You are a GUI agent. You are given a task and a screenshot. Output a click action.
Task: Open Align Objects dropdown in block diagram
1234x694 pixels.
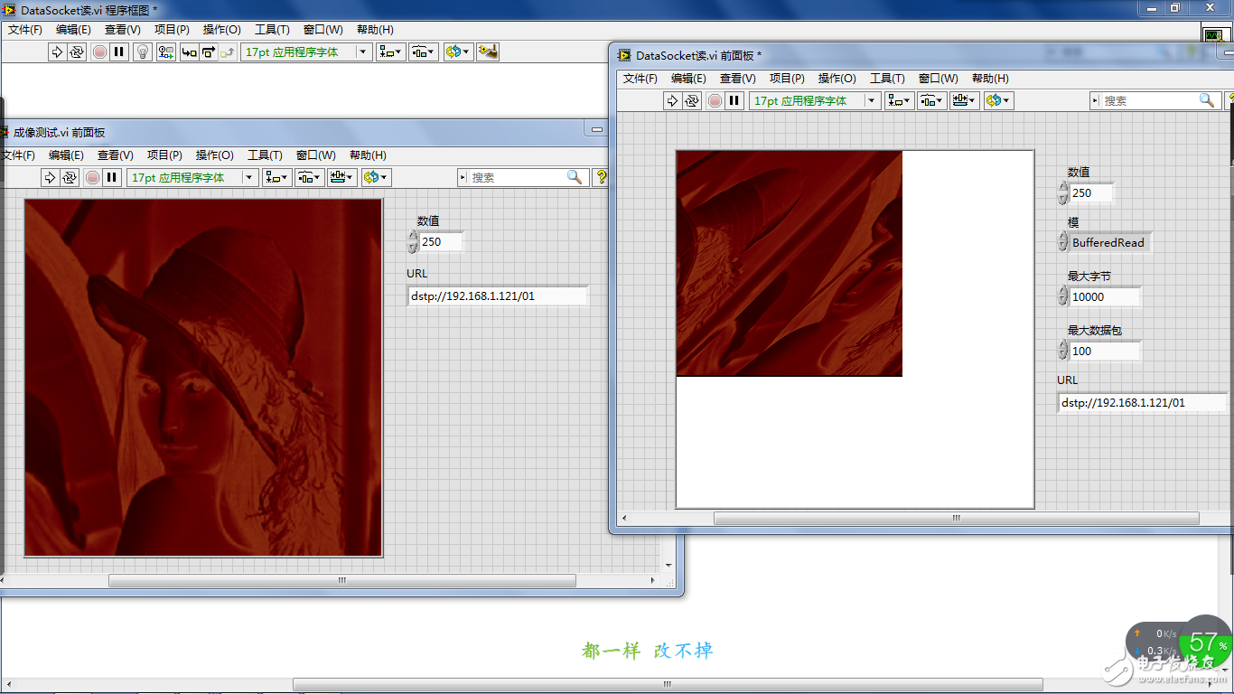(x=391, y=52)
